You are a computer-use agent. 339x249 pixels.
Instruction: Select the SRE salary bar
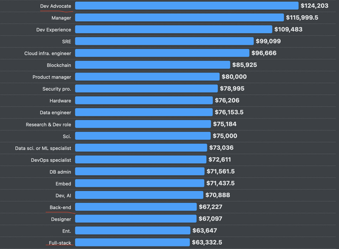coord(164,41)
